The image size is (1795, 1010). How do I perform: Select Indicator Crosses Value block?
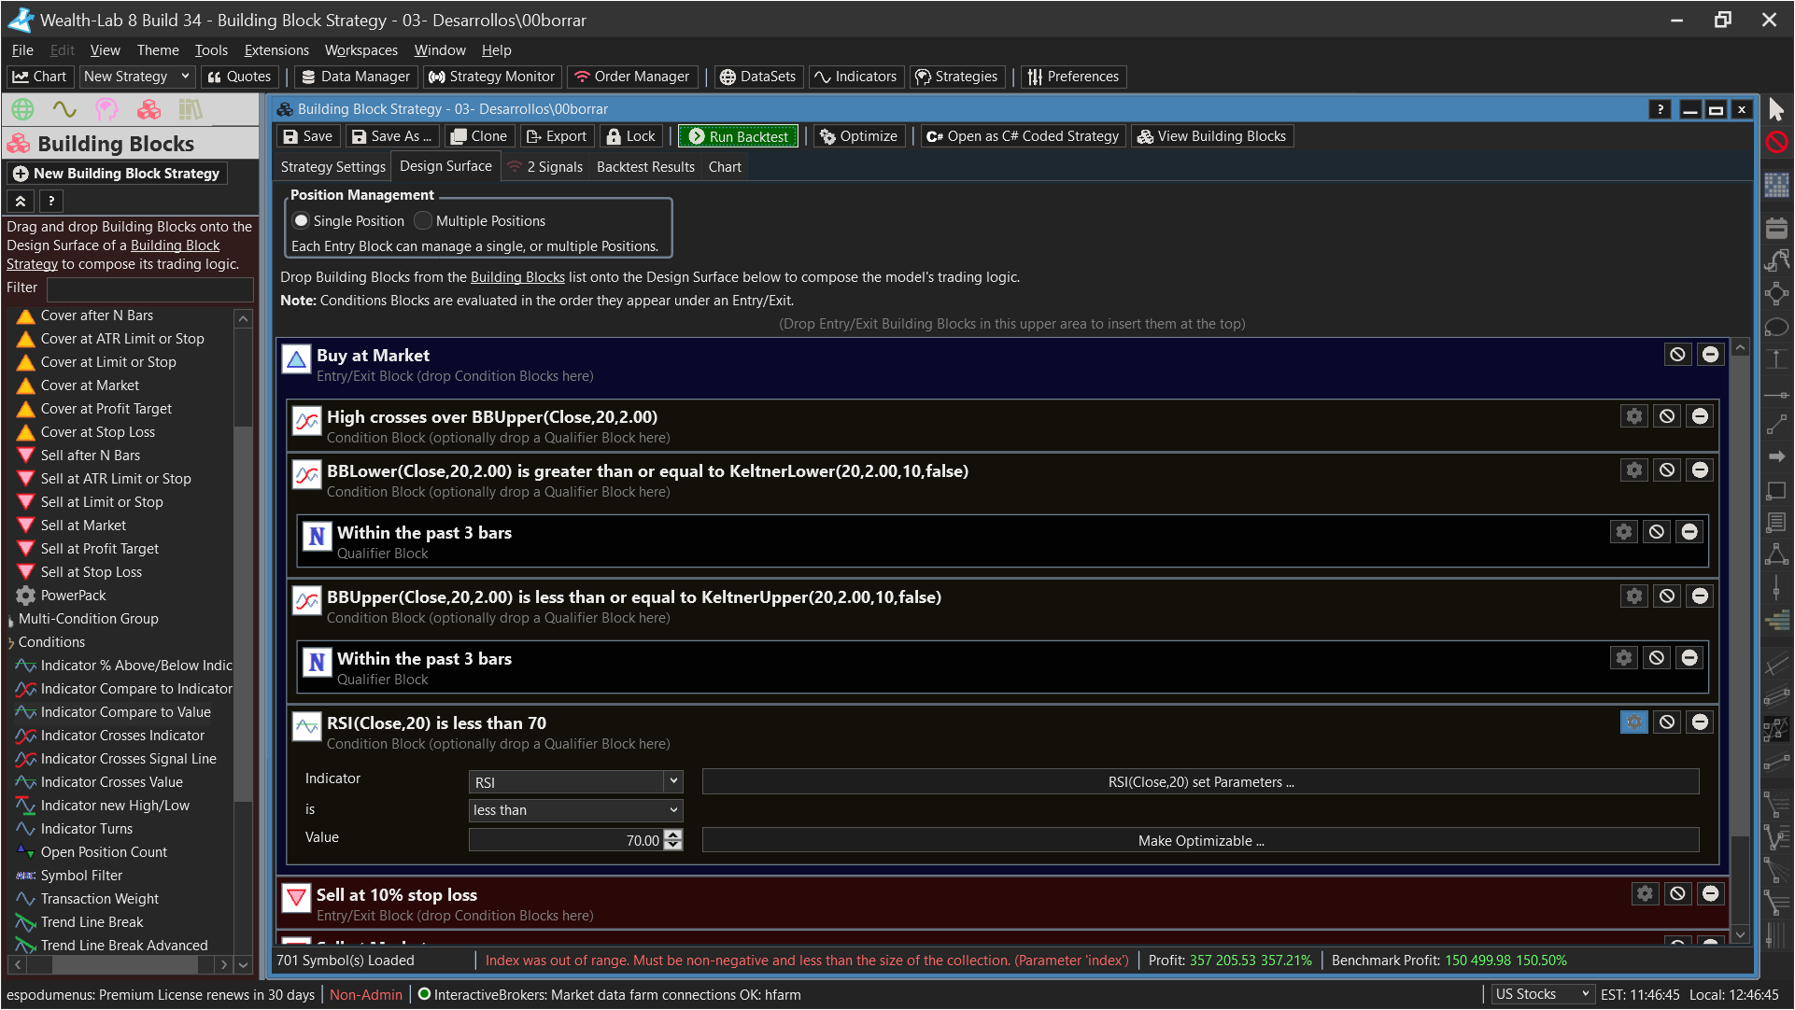[112, 782]
